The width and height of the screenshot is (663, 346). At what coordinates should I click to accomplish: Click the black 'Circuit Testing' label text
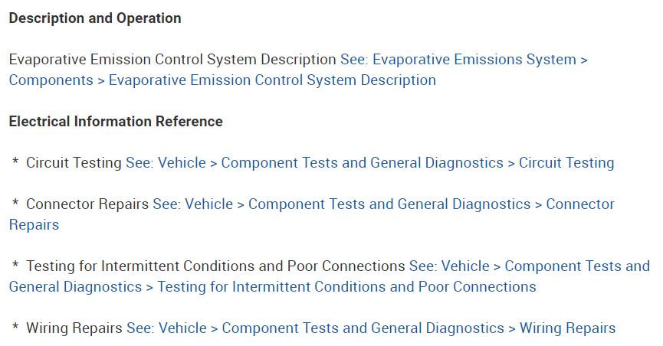pyautogui.click(x=74, y=163)
